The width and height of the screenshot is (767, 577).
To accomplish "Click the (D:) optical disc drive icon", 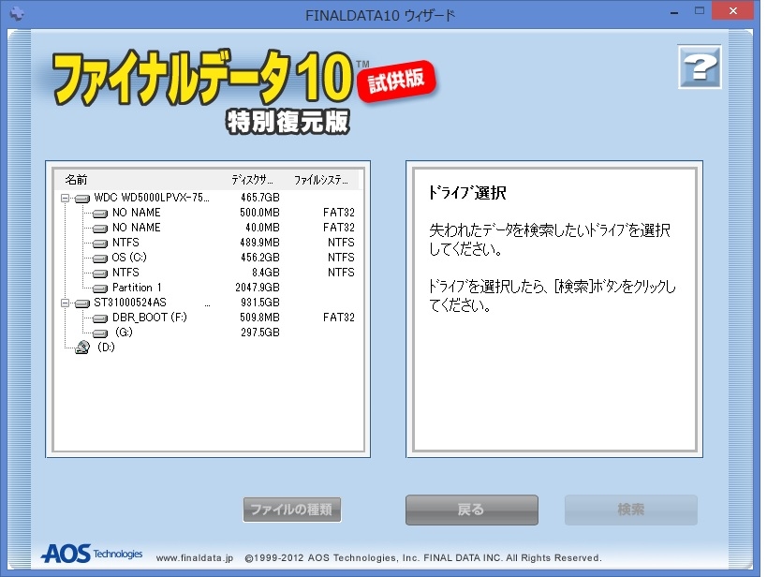I will coord(82,347).
